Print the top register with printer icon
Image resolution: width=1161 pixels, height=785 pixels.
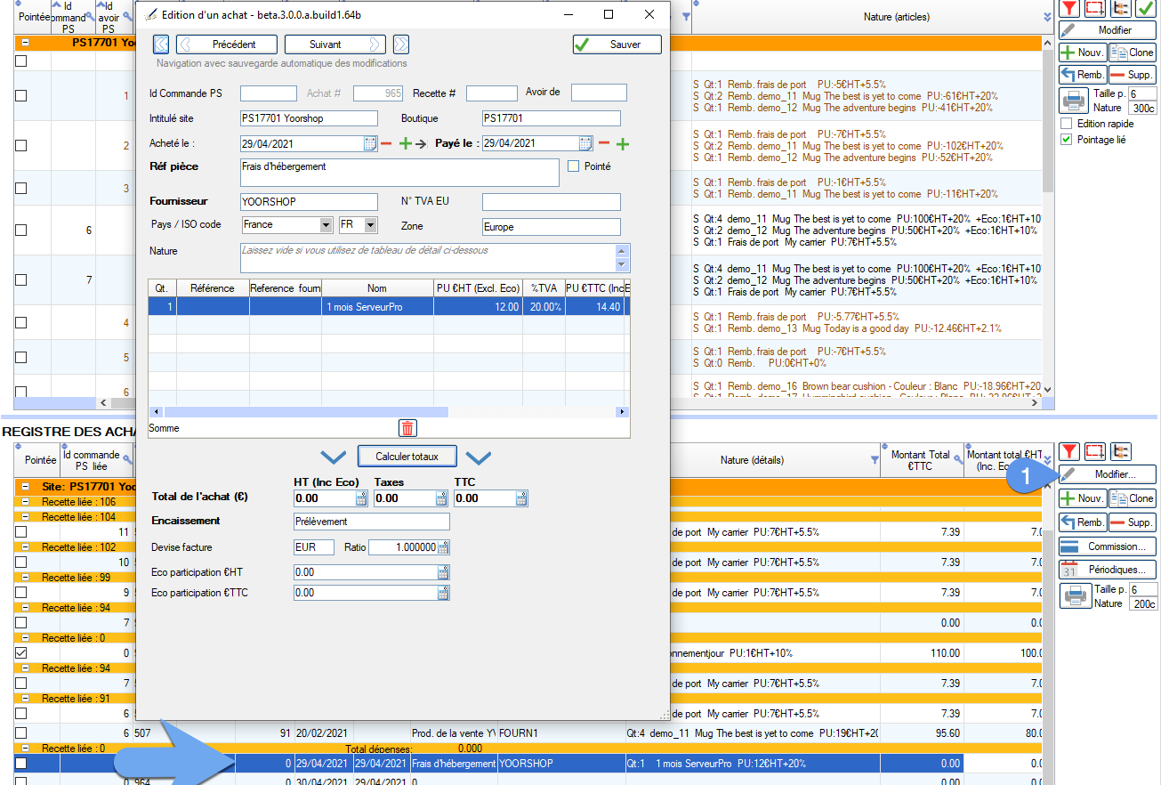pyautogui.click(x=1075, y=100)
